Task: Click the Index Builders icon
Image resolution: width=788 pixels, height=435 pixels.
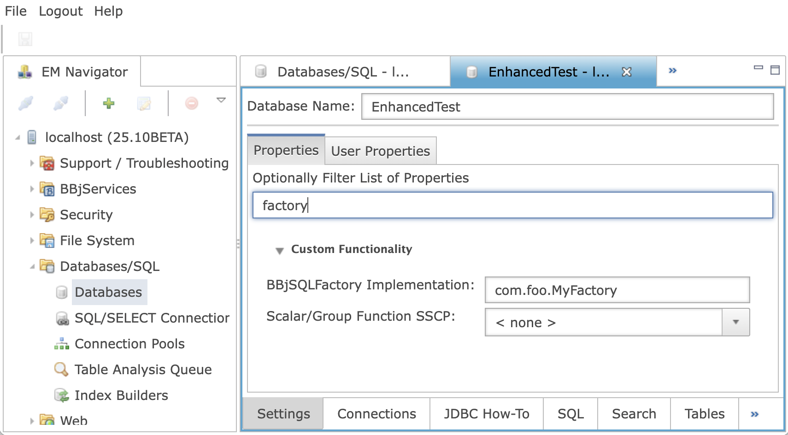Action: point(61,395)
